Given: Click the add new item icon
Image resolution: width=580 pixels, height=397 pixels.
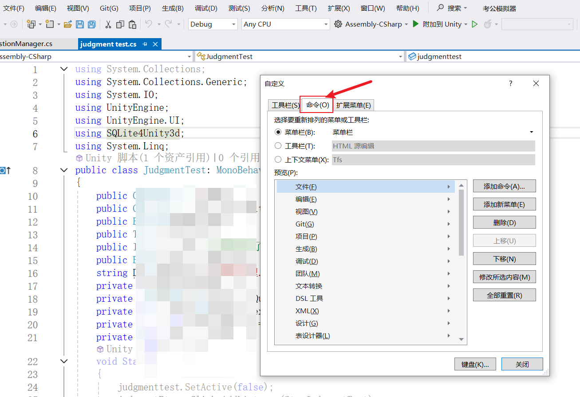Looking at the screenshot, I should [x=49, y=24].
